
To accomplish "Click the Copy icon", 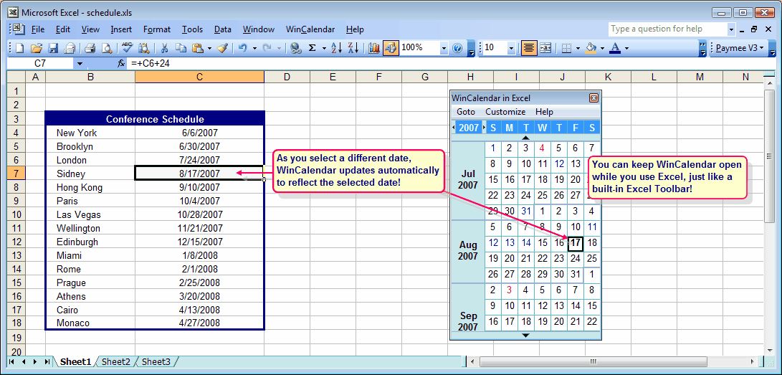I will click(x=181, y=48).
